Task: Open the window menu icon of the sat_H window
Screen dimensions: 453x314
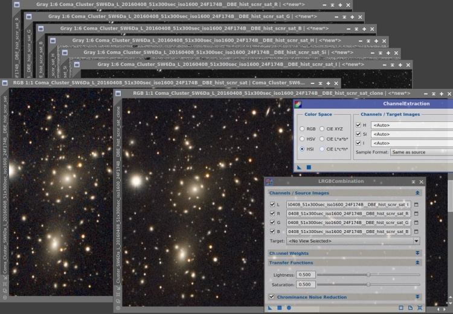Action: pos(53,40)
